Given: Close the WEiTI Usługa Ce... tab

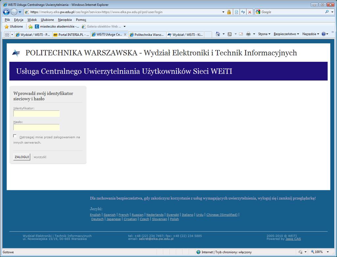Looking at the screenshot, I should tap(125, 35).
